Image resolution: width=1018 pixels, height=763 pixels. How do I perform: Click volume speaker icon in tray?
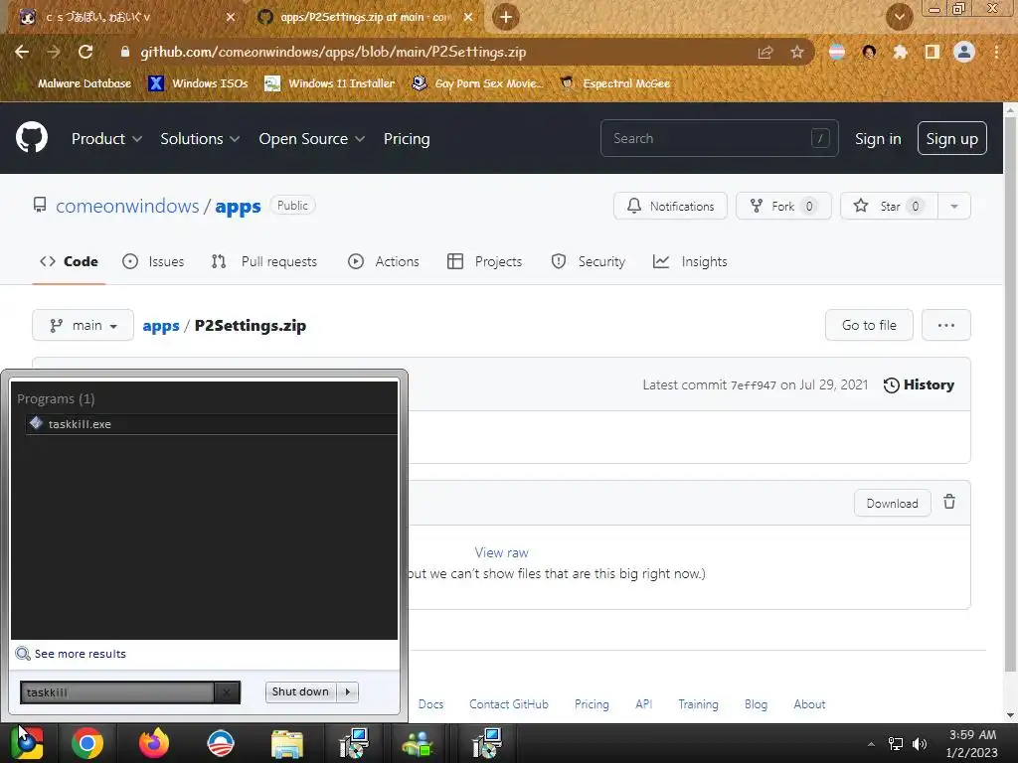920,743
